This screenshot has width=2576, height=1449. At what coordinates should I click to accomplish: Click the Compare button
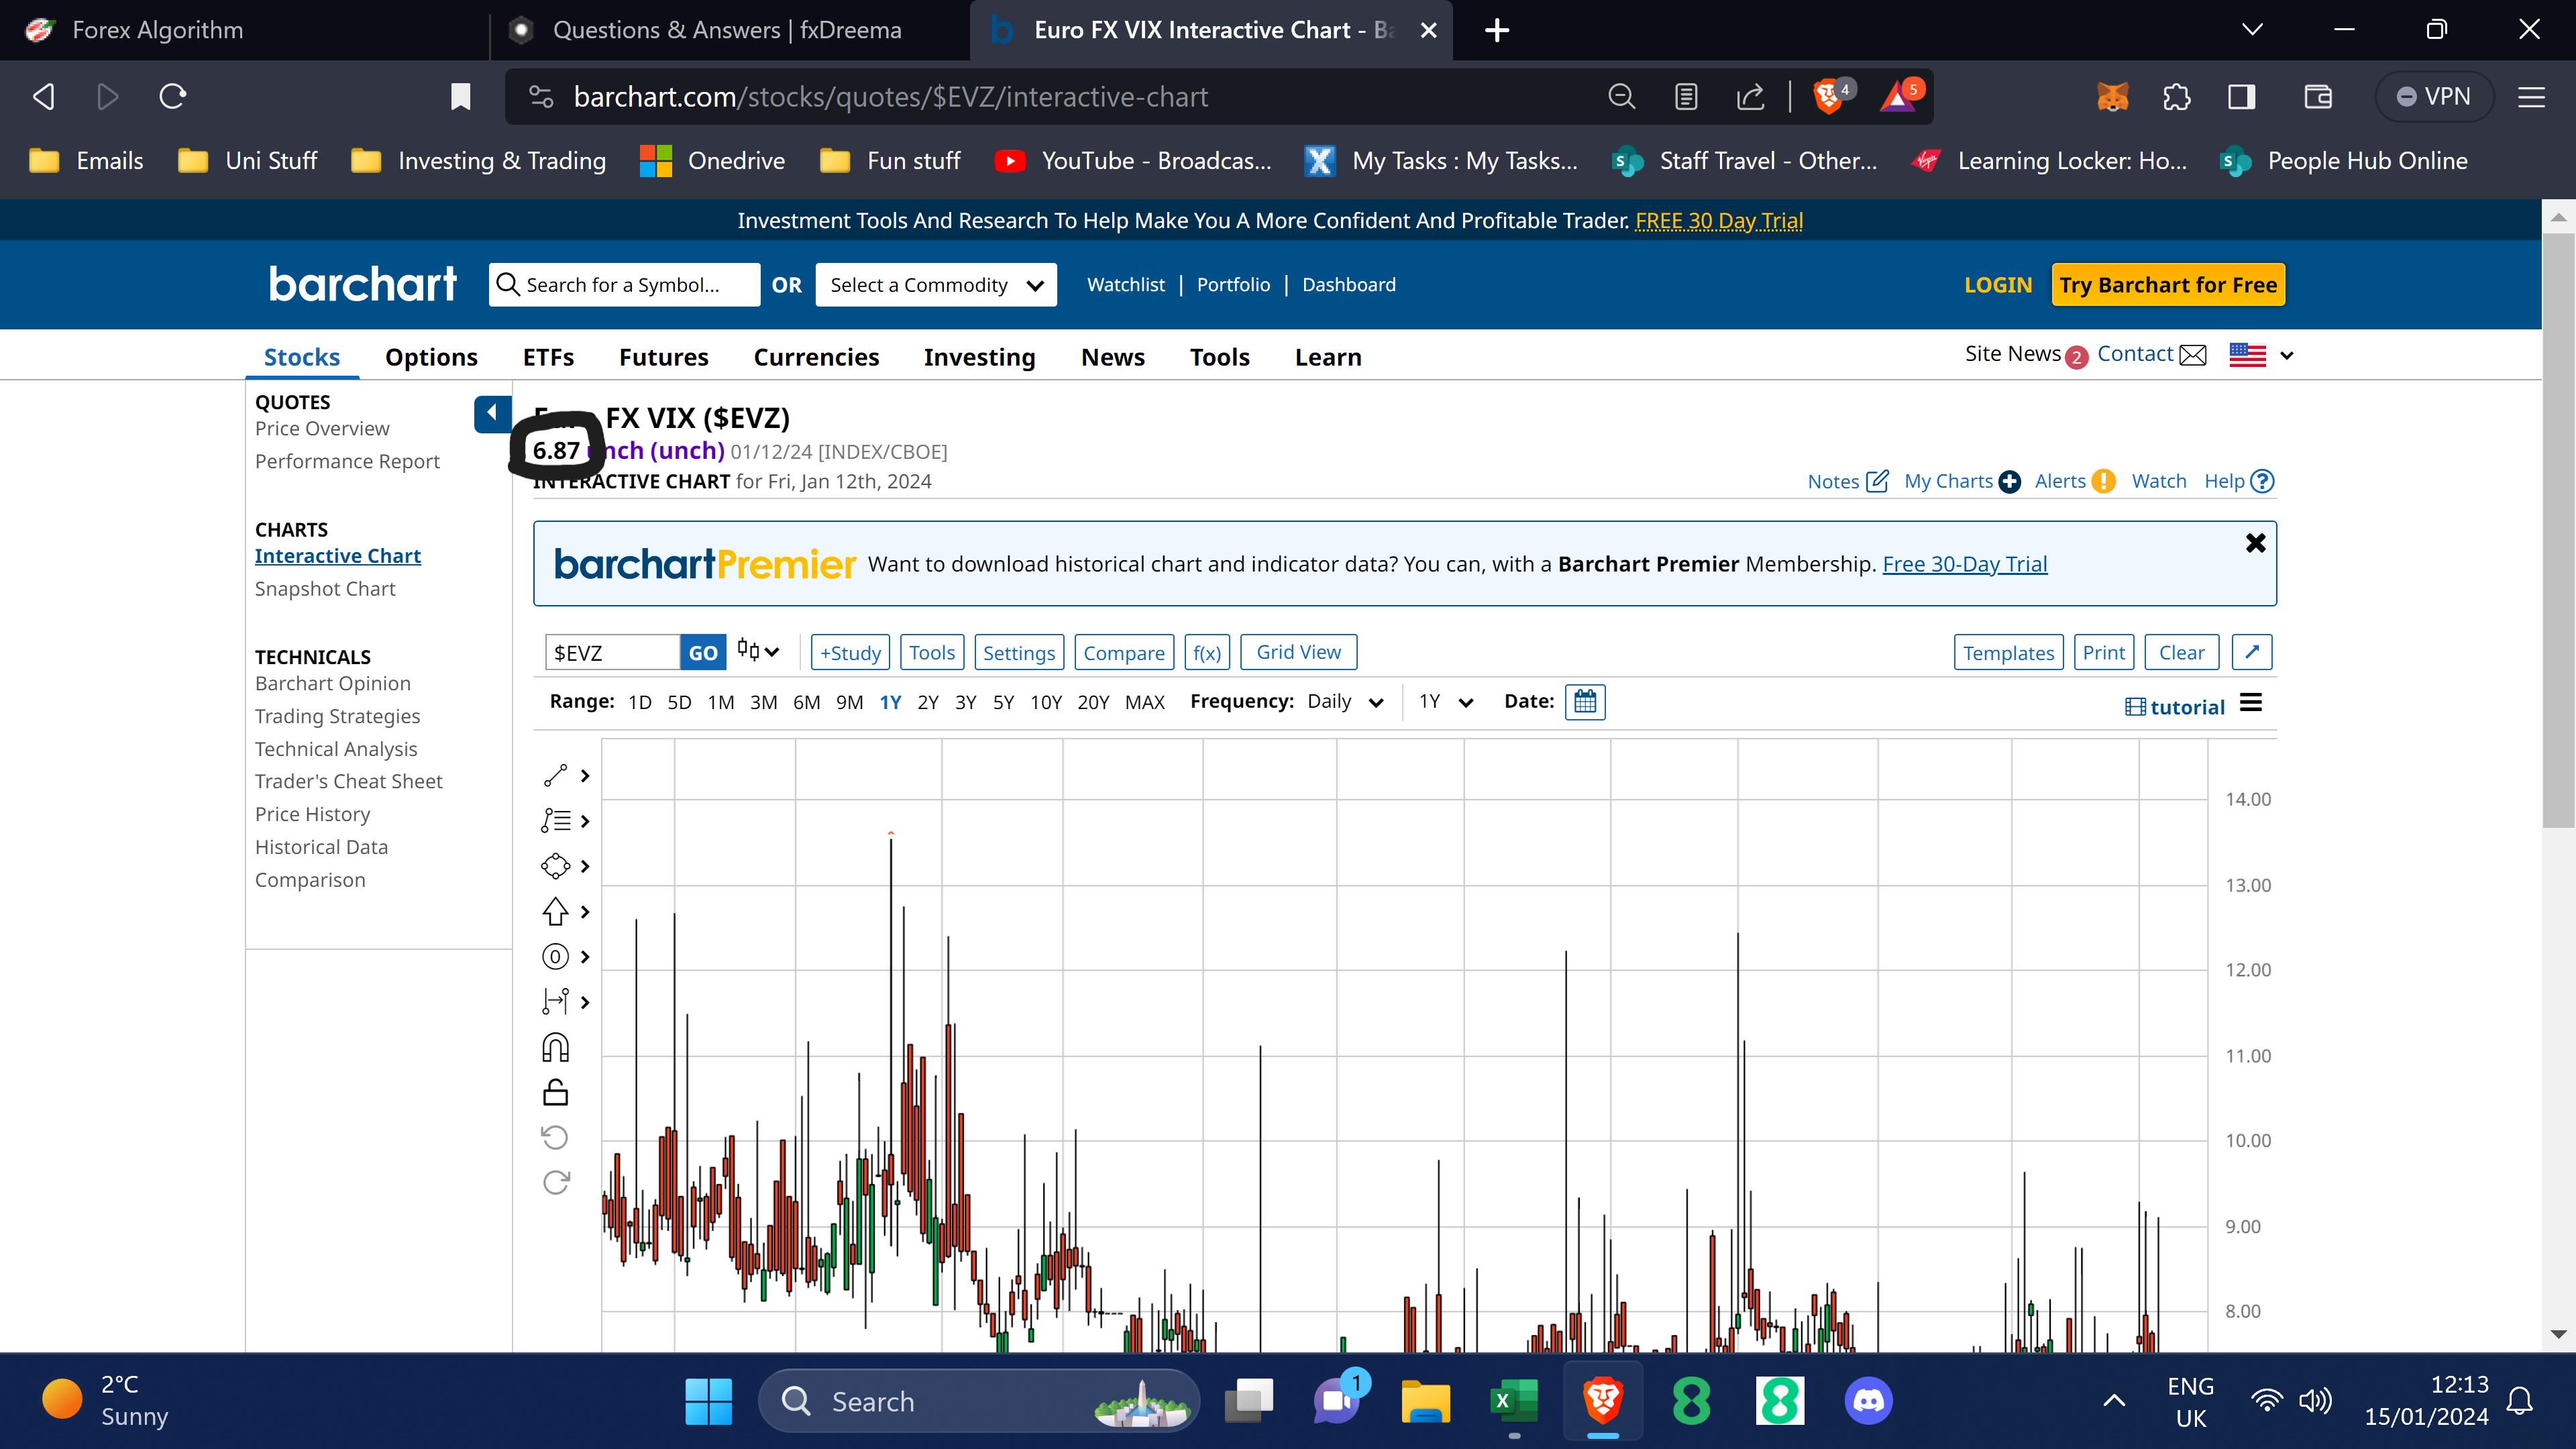click(x=1124, y=653)
